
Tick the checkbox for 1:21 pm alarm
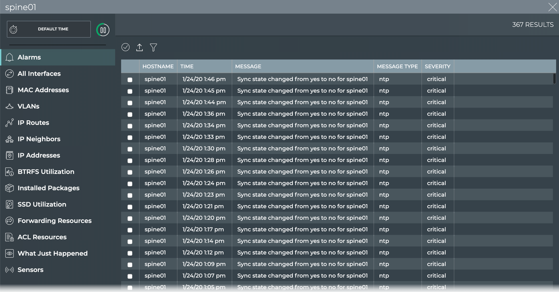[x=130, y=207]
